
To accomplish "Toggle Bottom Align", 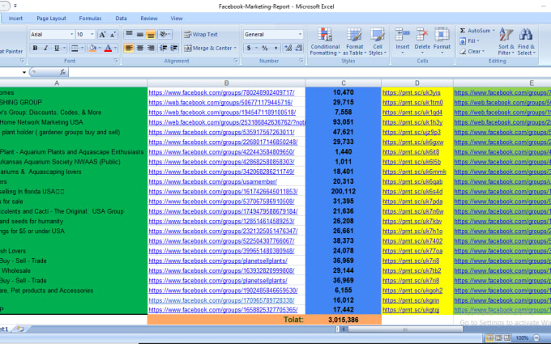I will 151,34.
